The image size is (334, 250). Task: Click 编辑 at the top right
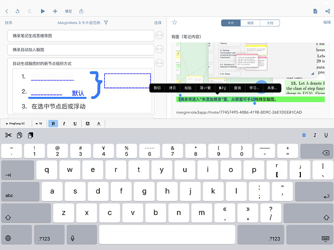327,22
